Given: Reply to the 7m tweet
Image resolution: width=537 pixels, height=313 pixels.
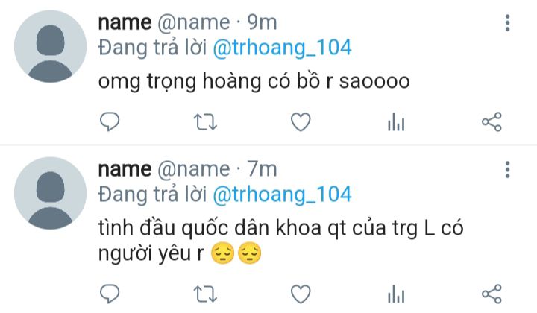Looking at the screenshot, I should point(110,294).
